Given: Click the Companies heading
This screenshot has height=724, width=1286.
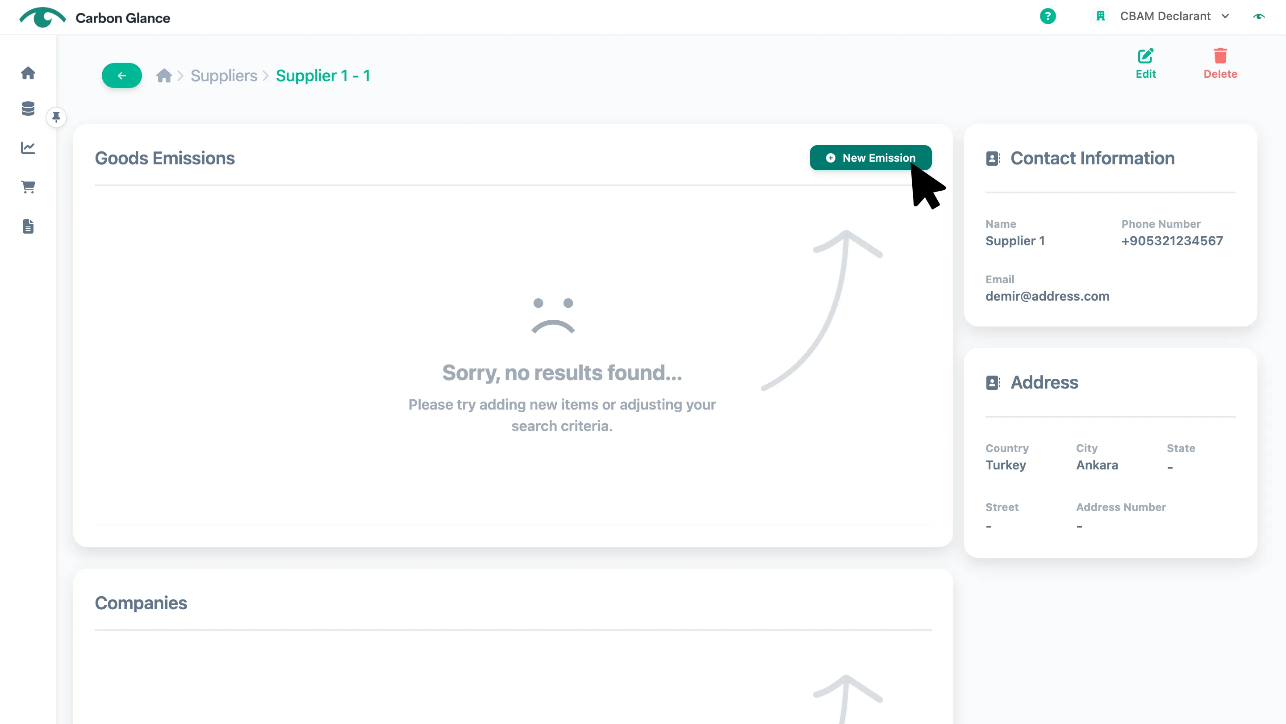Looking at the screenshot, I should click(141, 603).
